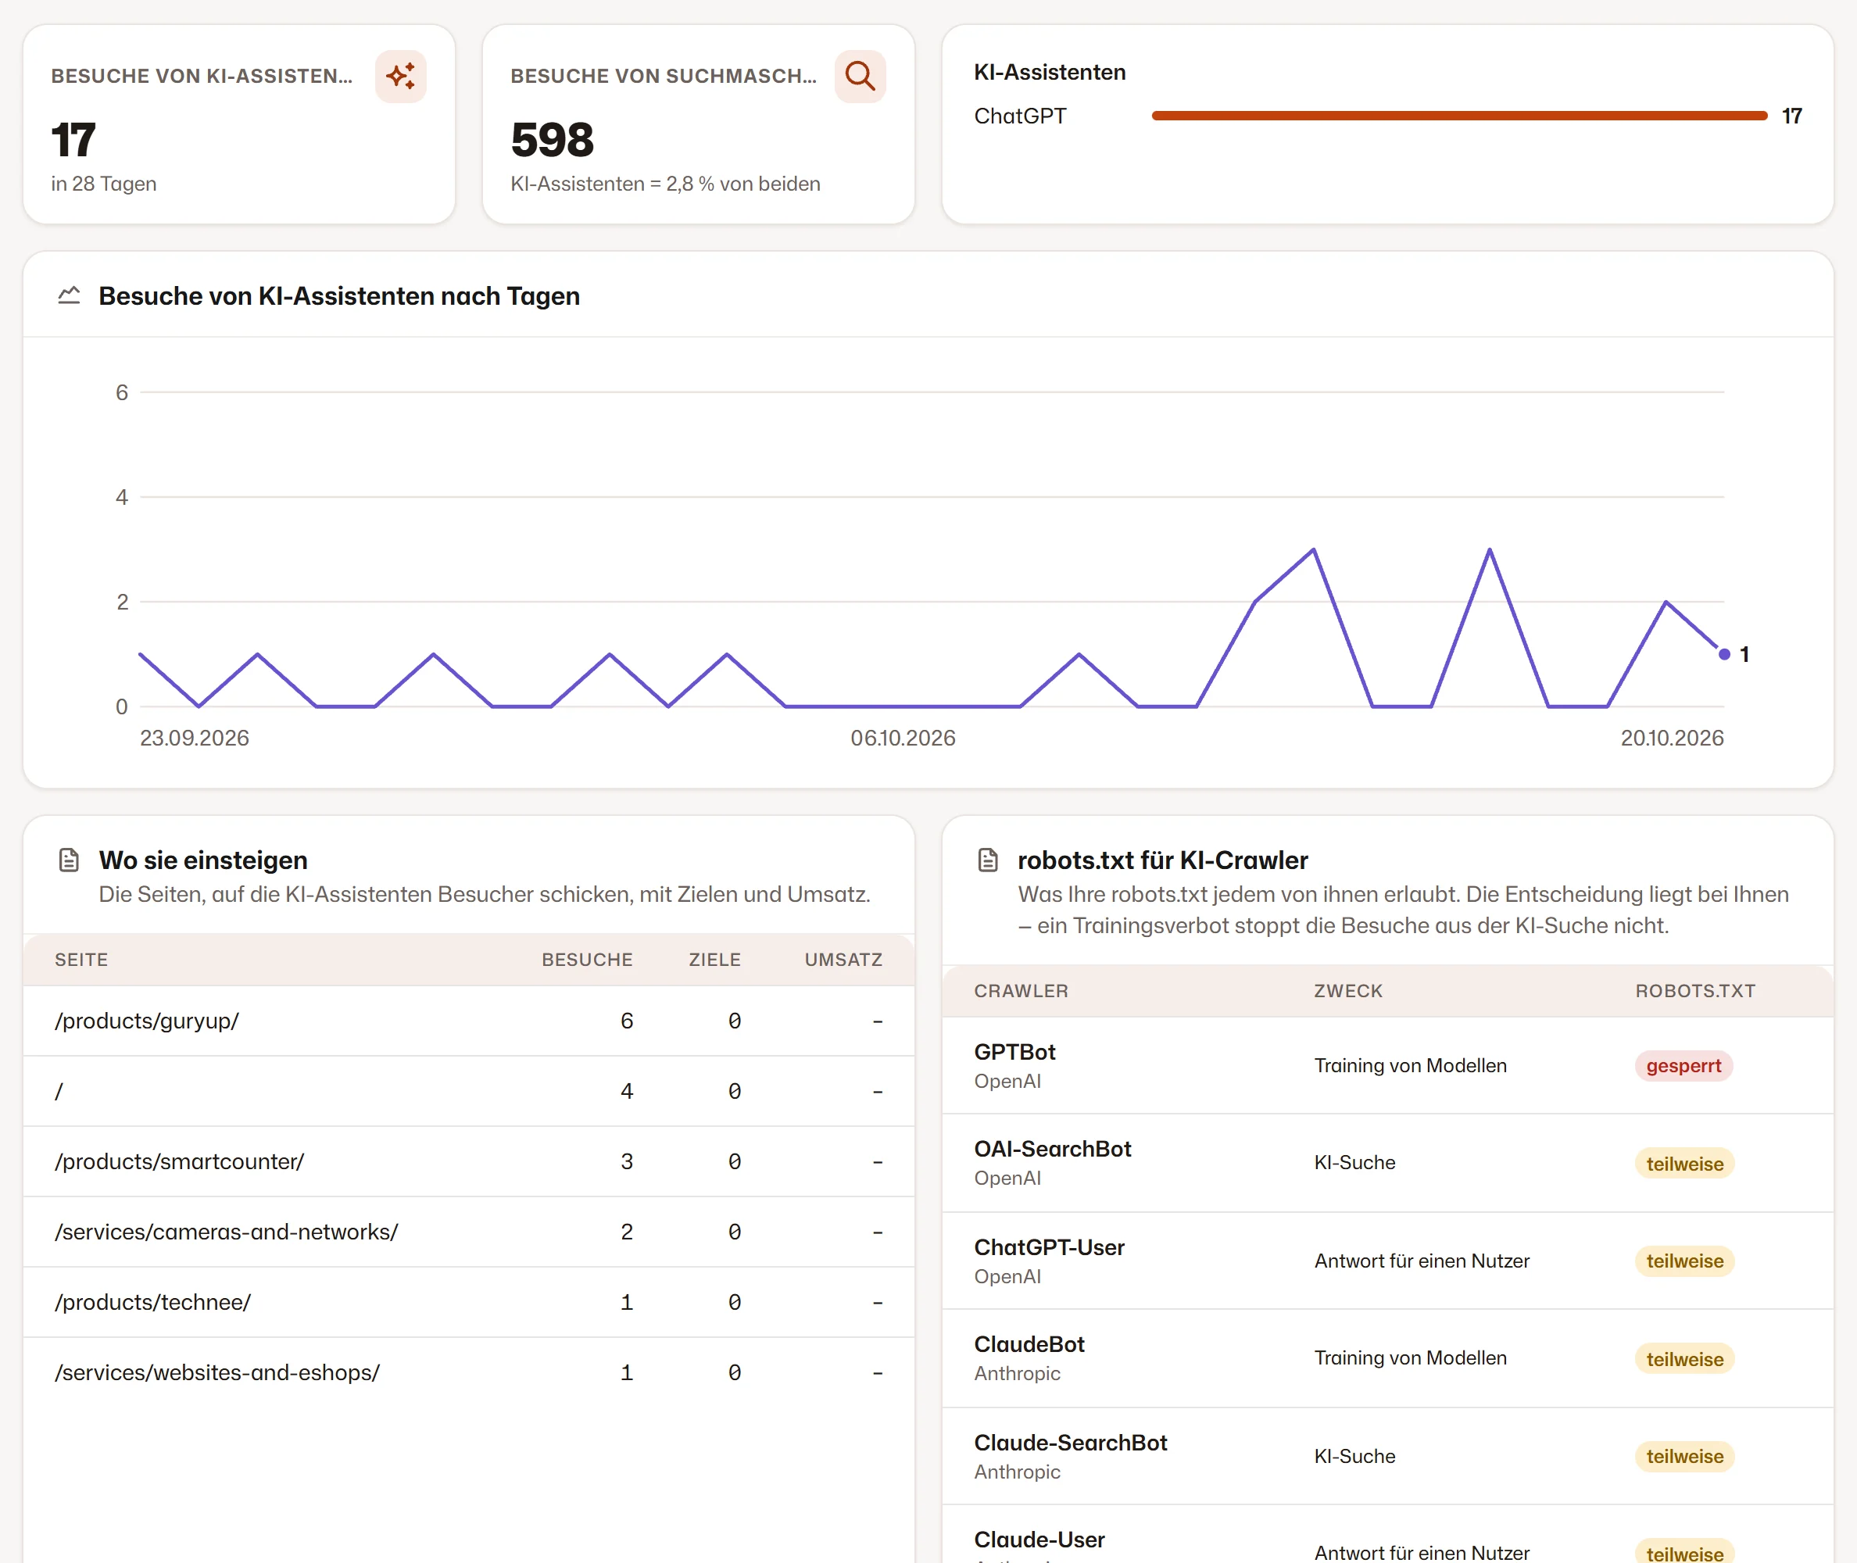
Task: Select the SEITE column header
Action: tap(81, 960)
